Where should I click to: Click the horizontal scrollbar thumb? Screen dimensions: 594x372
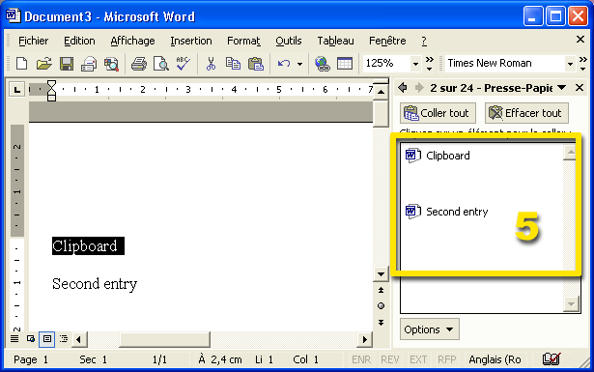(164, 339)
